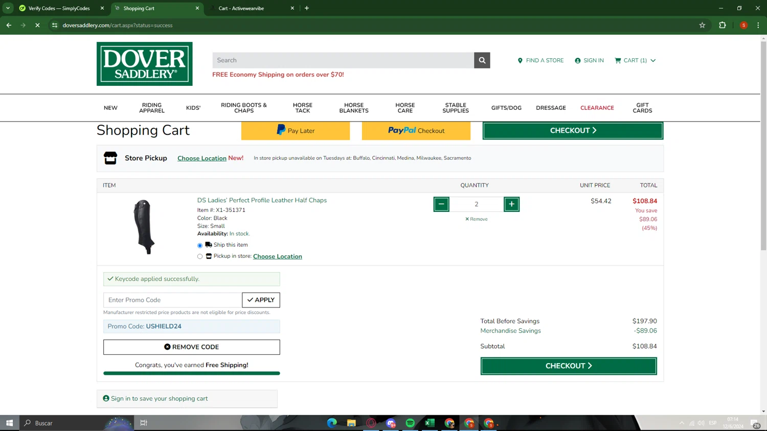Screen dimensions: 767x431
Task: Decrease quantity with minus button
Action: pyautogui.click(x=441, y=204)
